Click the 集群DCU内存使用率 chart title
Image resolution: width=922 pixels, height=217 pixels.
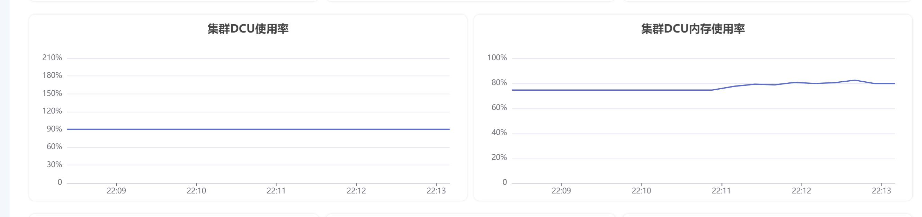[692, 29]
